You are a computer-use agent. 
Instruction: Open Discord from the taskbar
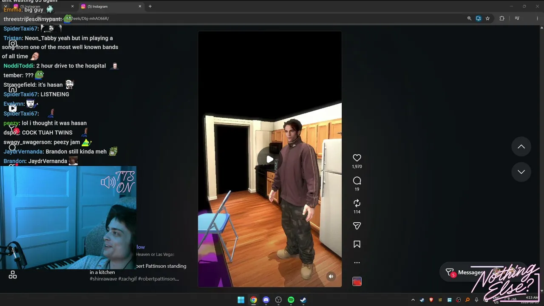click(266, 300)
